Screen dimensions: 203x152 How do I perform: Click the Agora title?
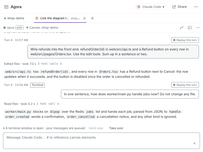[16, 7]
